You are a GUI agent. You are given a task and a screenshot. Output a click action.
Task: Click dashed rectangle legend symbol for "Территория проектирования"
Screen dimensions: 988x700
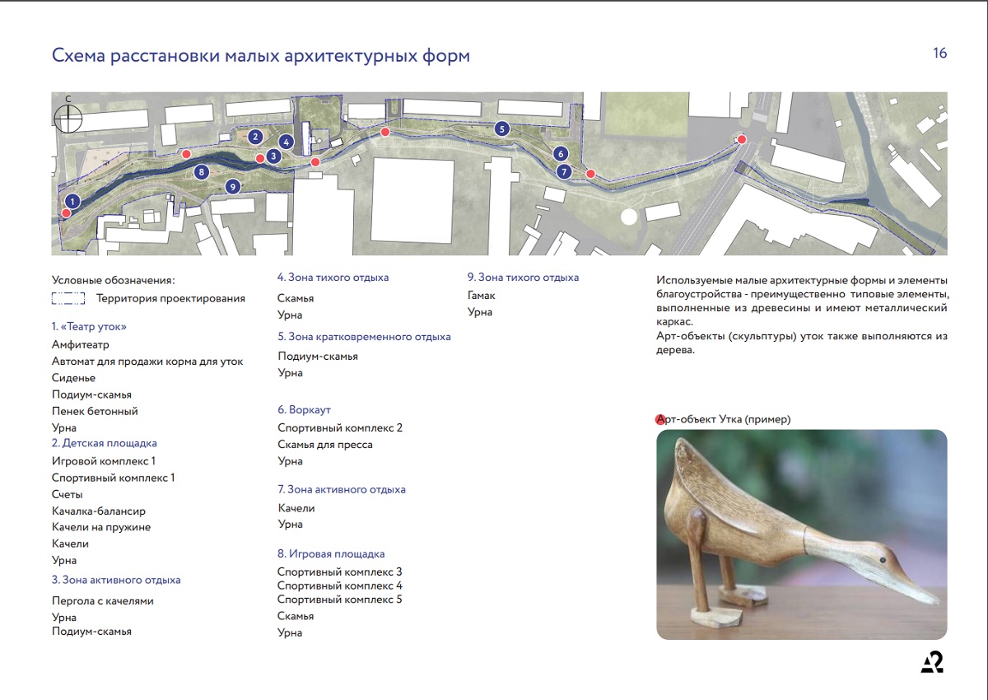pyautogui.click(x=68, y=299)
